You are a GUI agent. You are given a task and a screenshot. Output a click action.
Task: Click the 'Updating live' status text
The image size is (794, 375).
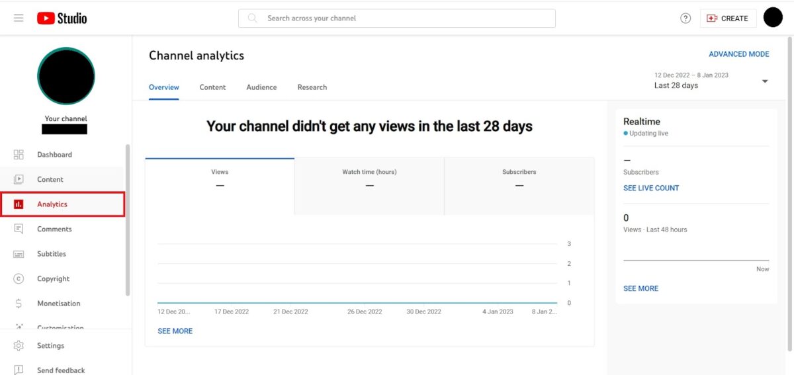click(x=648, y=134)
